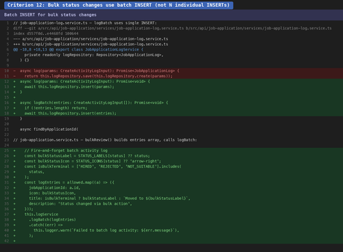This screenshot has width=343, height=252.
Task: Click 'async findByApplicationId(' line
Action: tap(49, 129)
